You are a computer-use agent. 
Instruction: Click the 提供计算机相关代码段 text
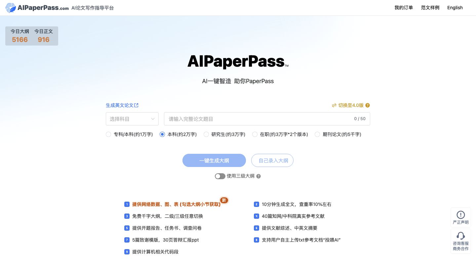[155, 252]
